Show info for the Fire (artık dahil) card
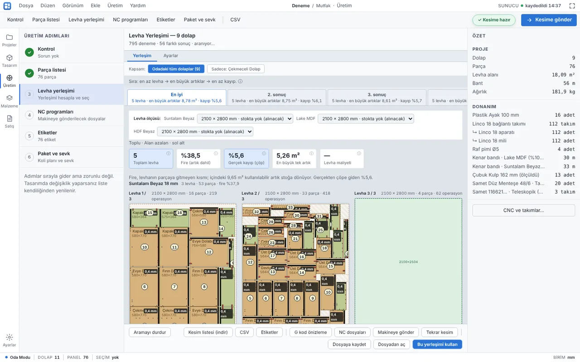The image size is (580, 362). pyautogui.click(x=216, y=153)
